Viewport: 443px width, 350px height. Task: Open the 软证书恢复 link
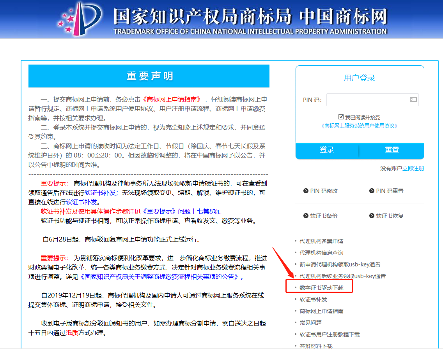[390, 215]
